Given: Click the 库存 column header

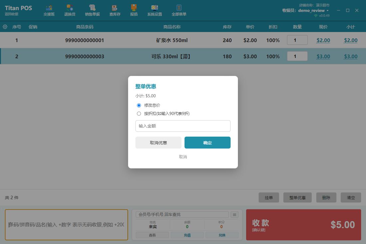Looking at the screenshot, I should point(227,27).
